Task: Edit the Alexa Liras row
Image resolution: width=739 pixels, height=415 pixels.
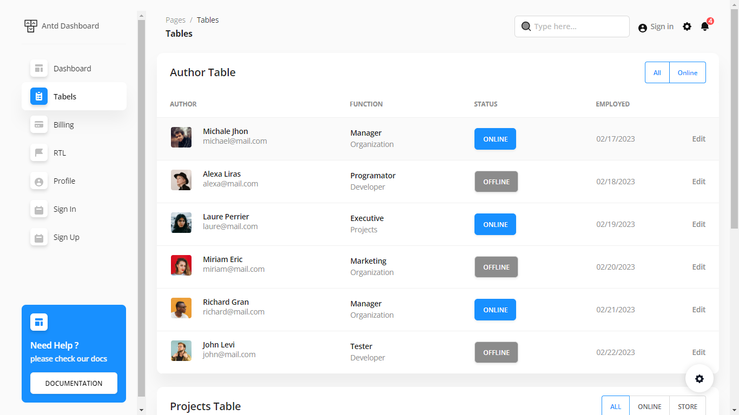Action: tap(699, 182)
